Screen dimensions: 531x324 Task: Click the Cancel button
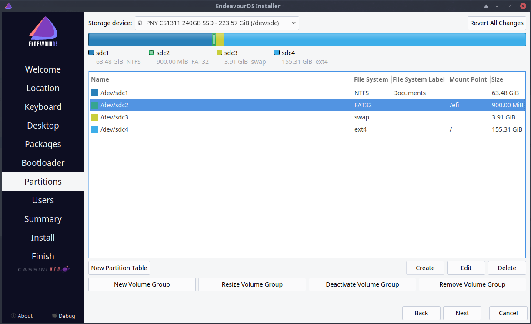508,313
